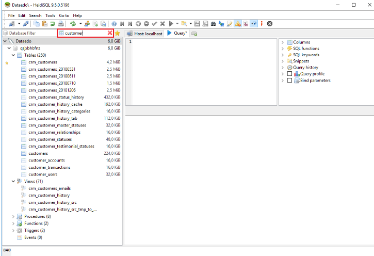Expand the Functions (2) group
This screenshot has height=256, width=374.
coord(13,223)
